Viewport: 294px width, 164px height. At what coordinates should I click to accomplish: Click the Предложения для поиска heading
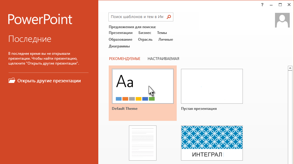132,27
